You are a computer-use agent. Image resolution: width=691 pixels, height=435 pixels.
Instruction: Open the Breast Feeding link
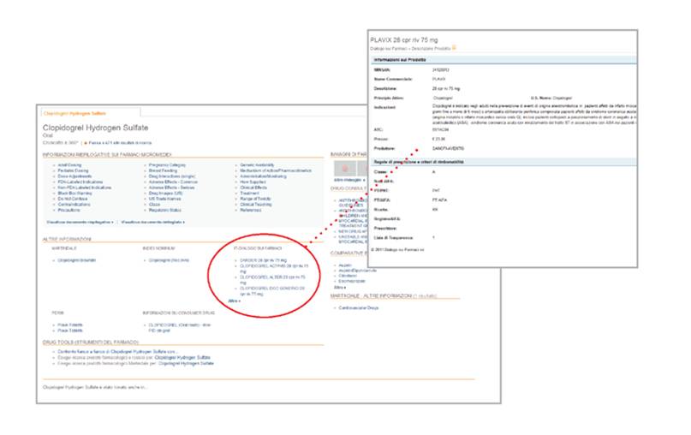163,170
